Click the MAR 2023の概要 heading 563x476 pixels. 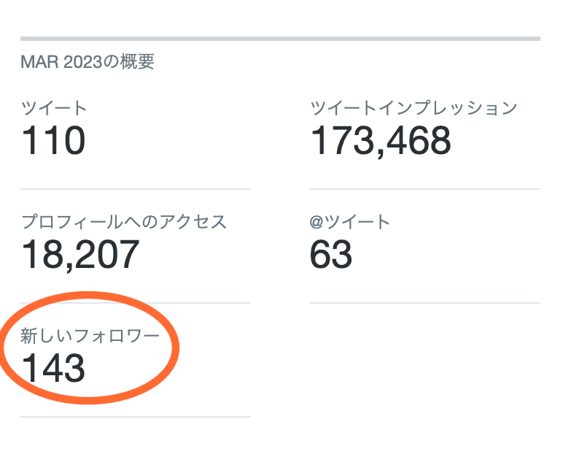[x=88, y=61]
